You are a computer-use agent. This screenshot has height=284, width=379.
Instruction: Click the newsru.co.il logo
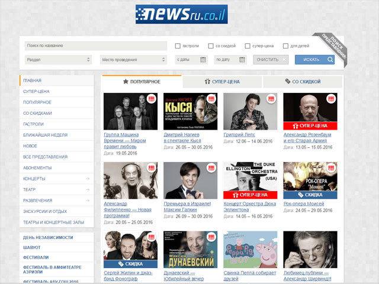(182, 14)
